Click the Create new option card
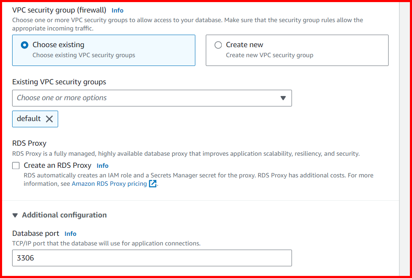412x278 pixels. [x=297, y=49]
